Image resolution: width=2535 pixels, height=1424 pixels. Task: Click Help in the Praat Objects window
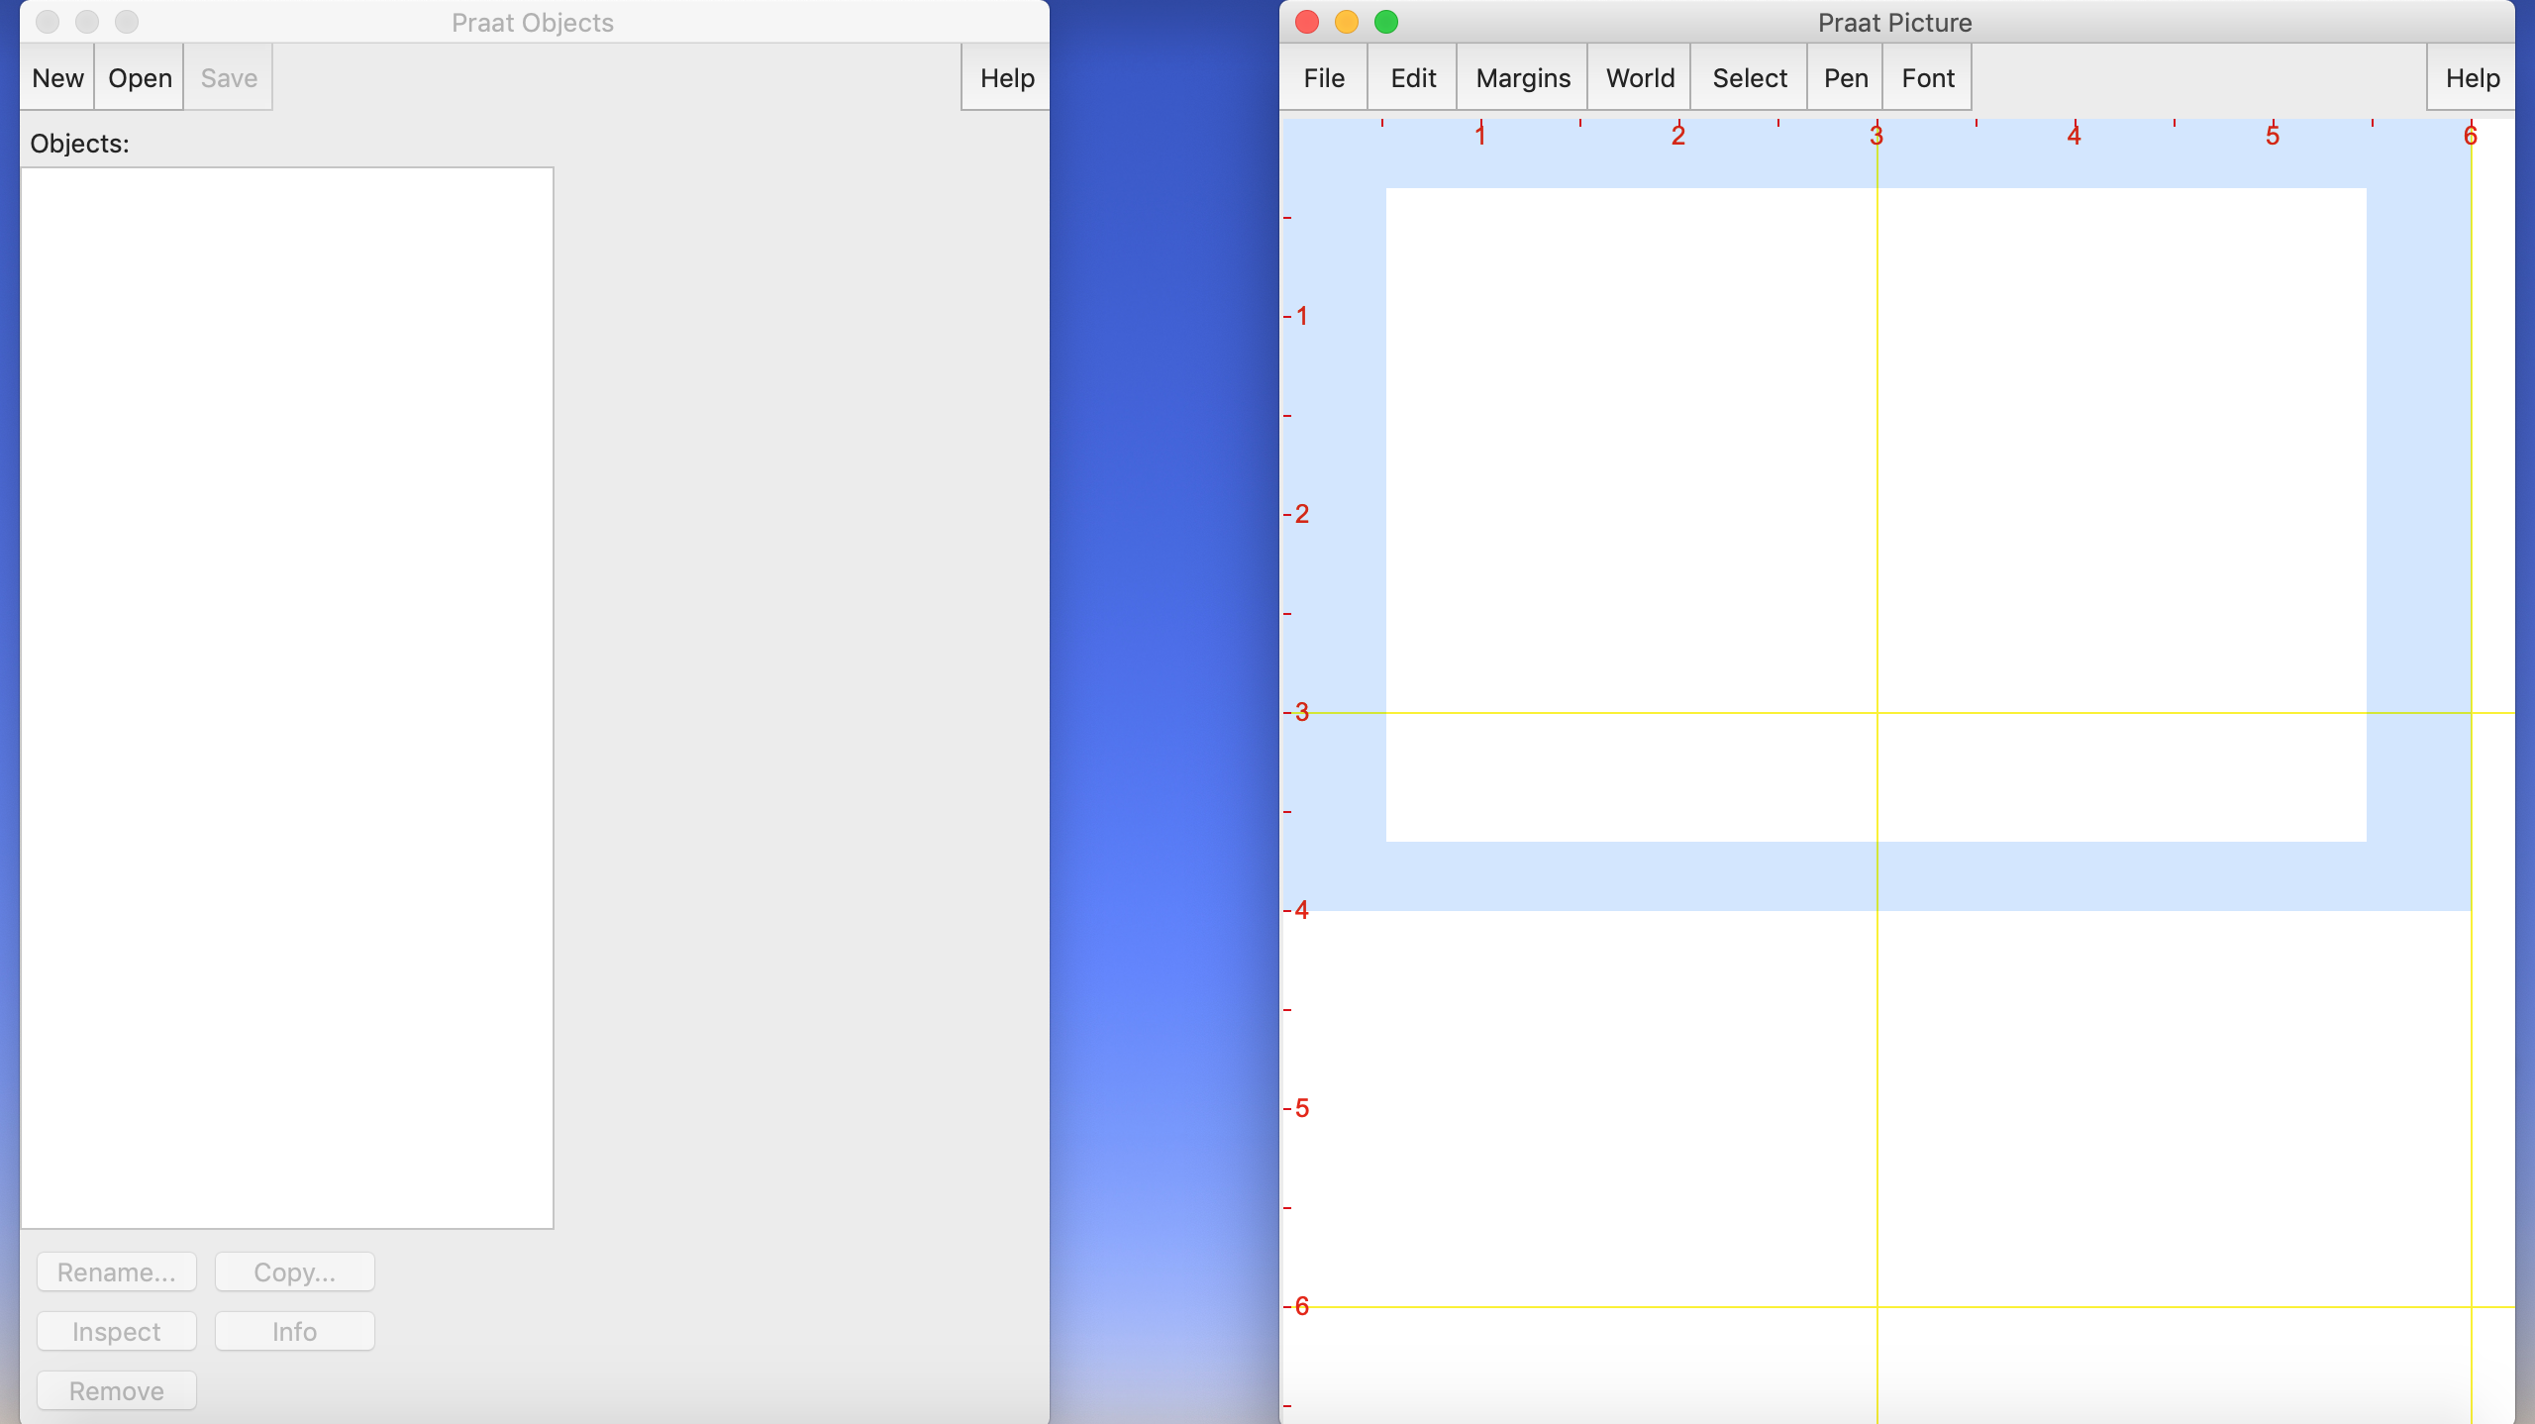(1006, 77)
